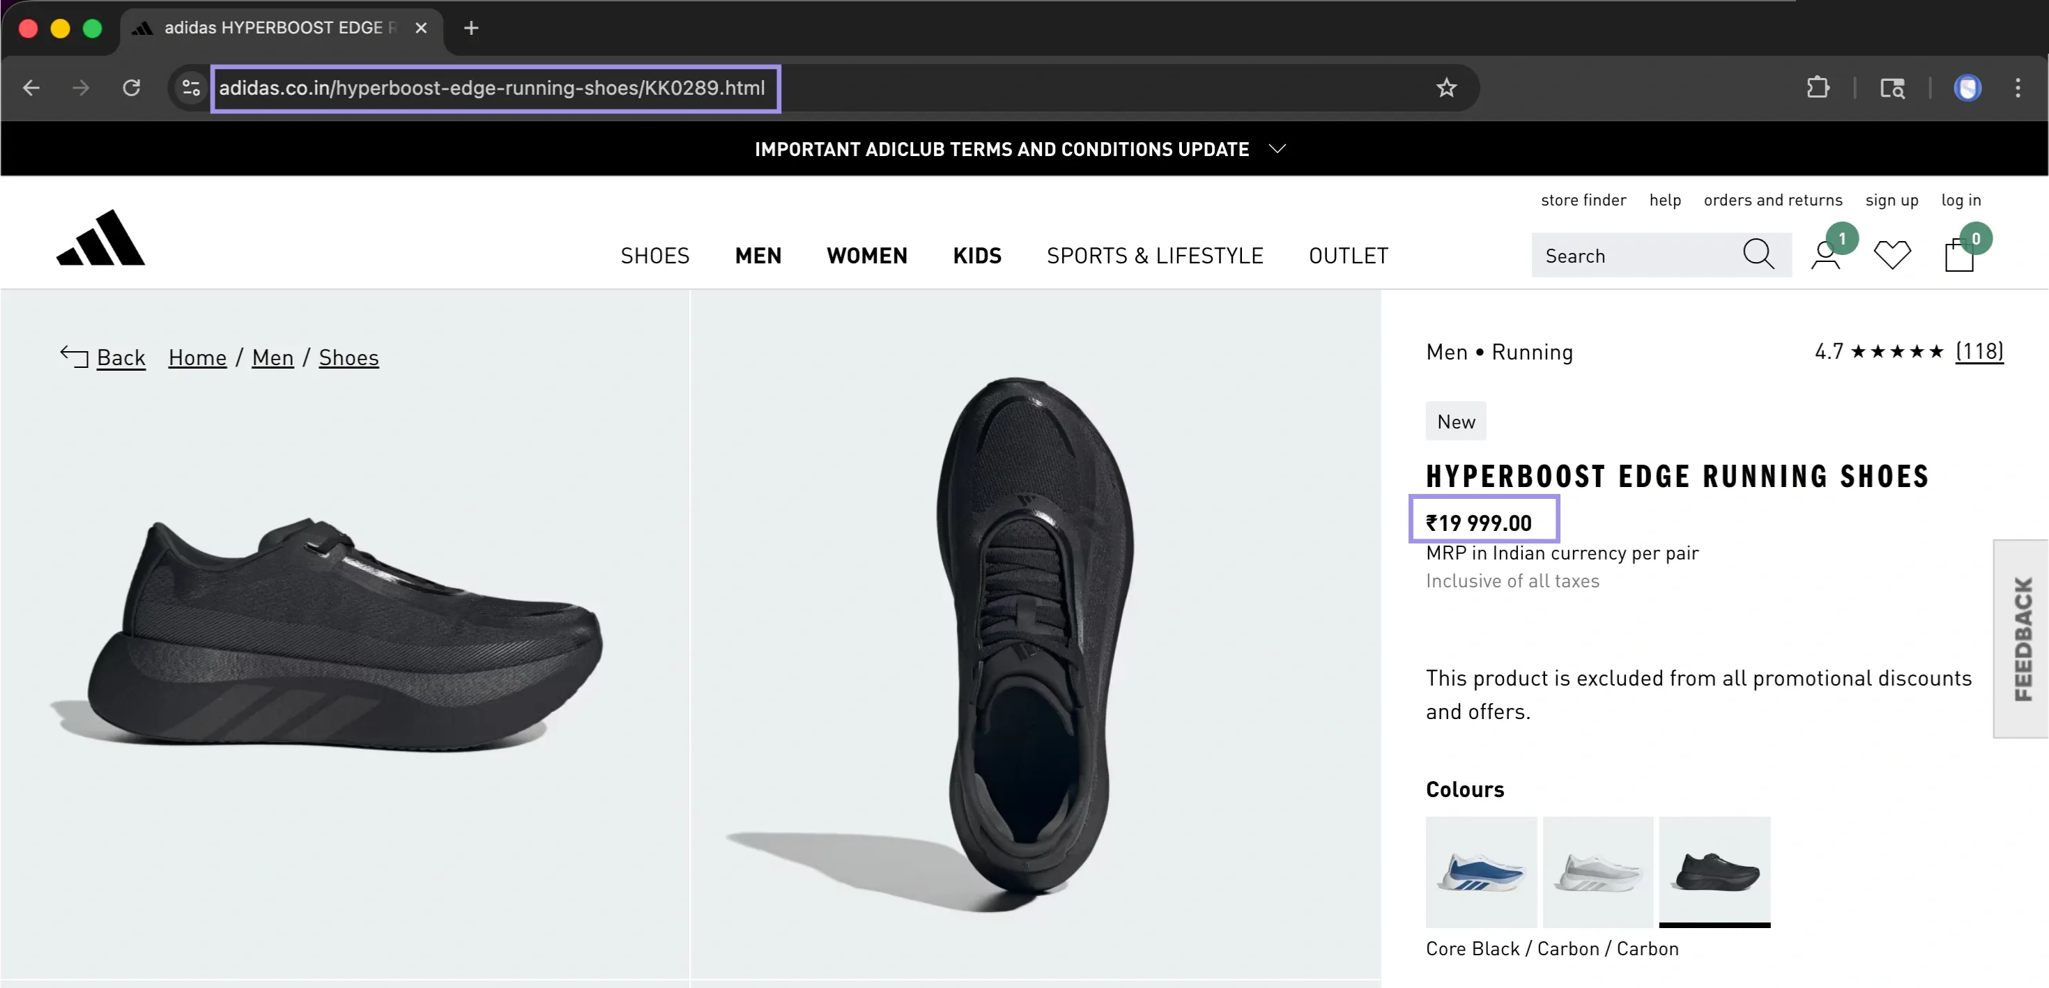Screen dimensions: 2049x988
Task: Click the adidas three-stripes logo
Action: click(x=101, y=237)
